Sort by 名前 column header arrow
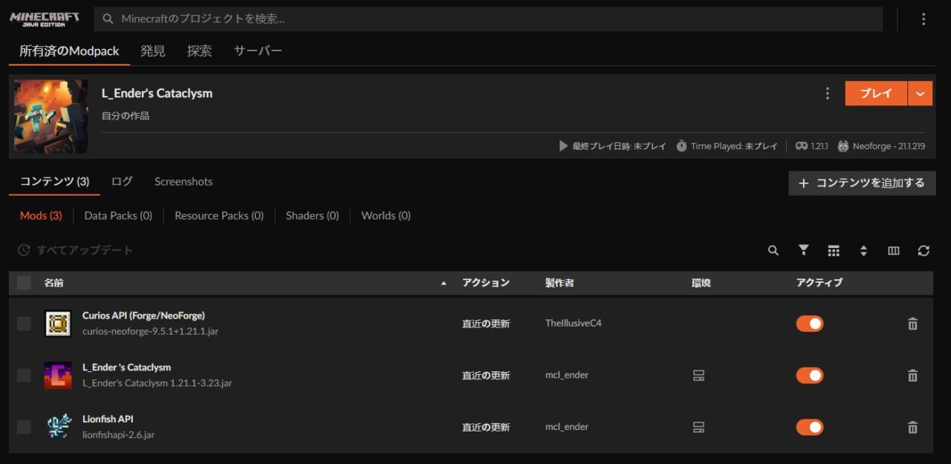Viewport: 951px width, 464px height. (444, 284)
